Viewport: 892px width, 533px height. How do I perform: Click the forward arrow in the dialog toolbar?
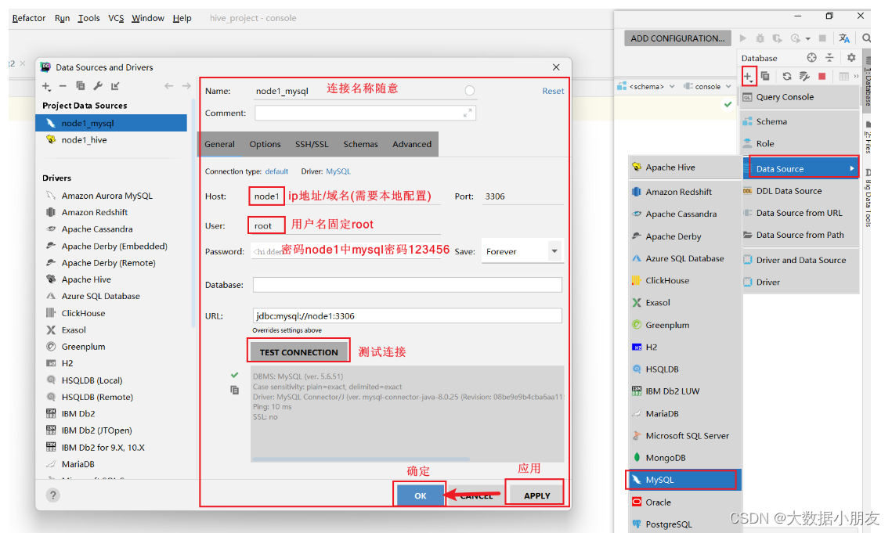186,86
